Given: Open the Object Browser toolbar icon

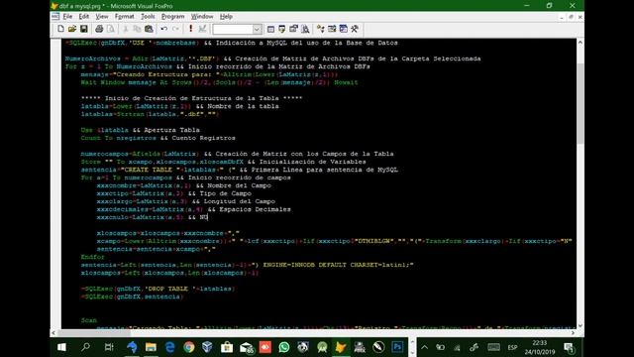Looking at the screenshot, I should [332, 29].
